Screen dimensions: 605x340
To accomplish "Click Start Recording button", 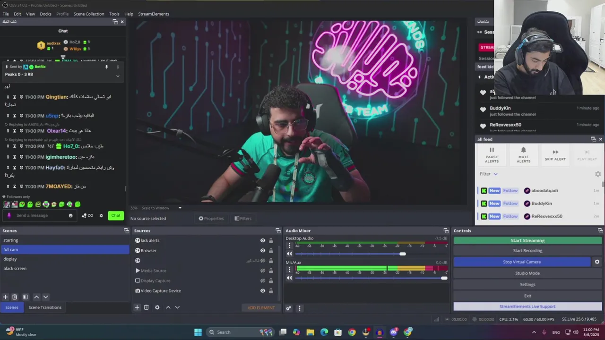I will (x=527, y=251).
